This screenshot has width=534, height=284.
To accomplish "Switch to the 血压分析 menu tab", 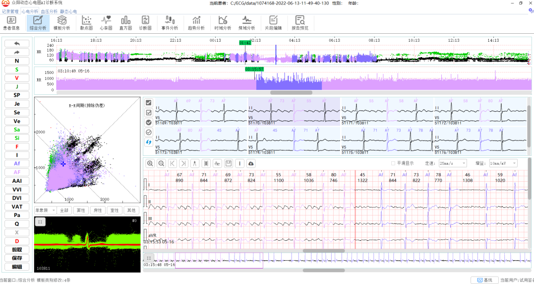I will (49, 11).
